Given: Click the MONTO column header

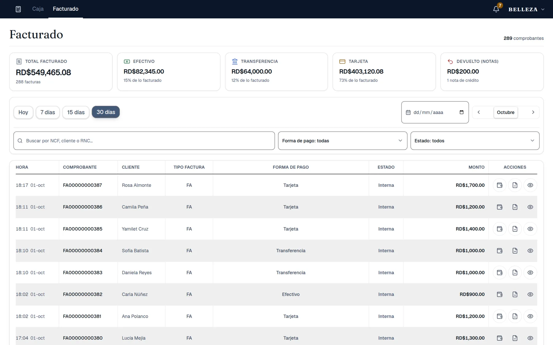Looking at the screenshot, I should [x=477, y=167].
